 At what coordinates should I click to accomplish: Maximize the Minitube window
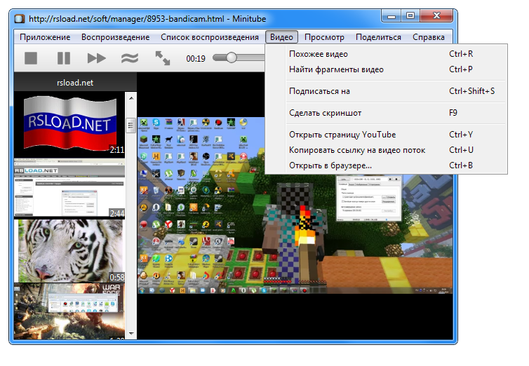pos(410,16)
